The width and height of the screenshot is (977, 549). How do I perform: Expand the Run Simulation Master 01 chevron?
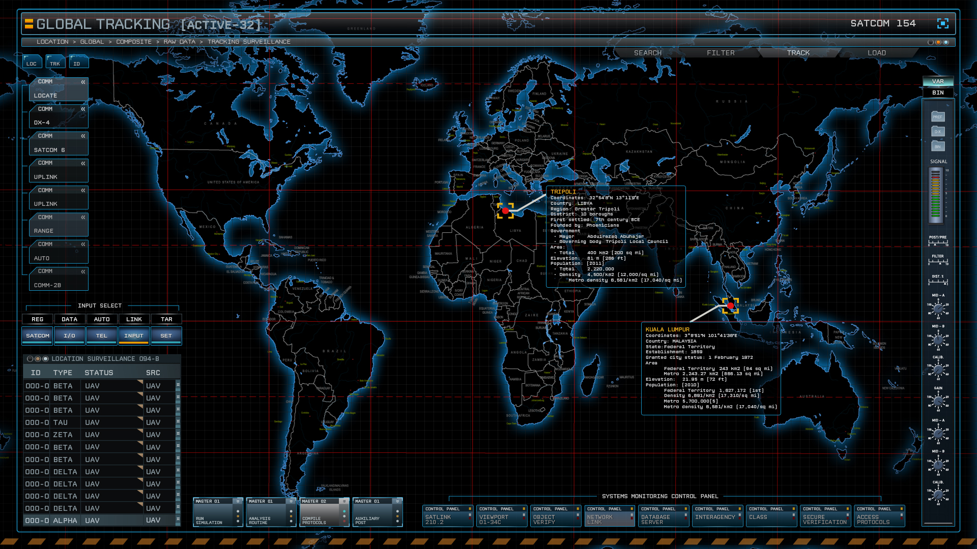238,501
